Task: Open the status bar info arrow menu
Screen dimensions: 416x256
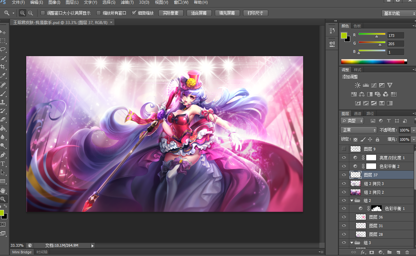Action: [x=93, y=246]
